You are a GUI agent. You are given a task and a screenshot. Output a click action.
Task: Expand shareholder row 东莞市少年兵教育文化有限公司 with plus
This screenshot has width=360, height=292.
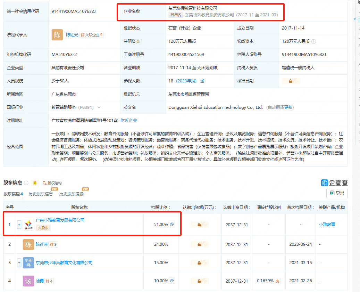(x=19, y=262)
